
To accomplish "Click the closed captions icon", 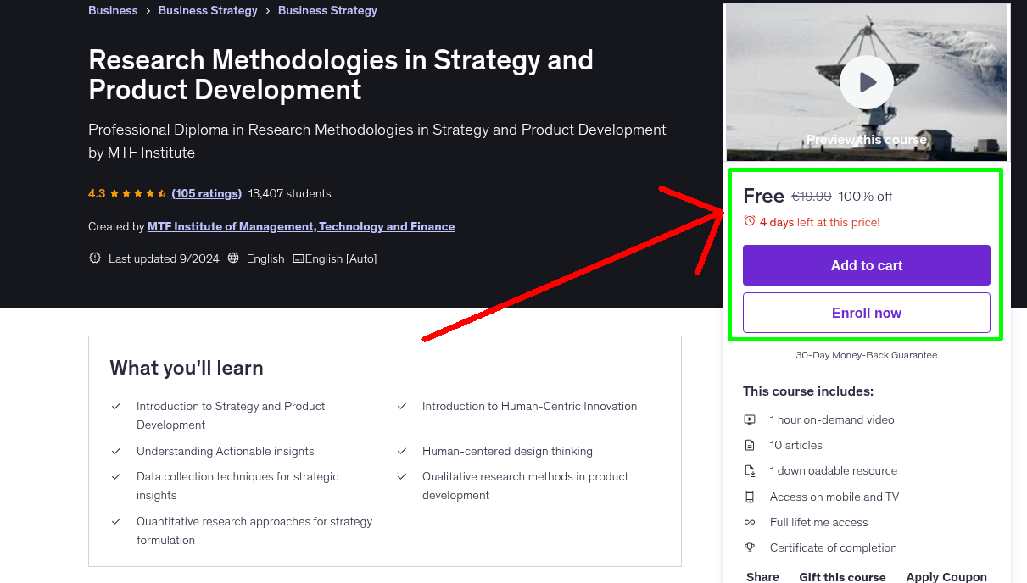I will click(298, 258).
